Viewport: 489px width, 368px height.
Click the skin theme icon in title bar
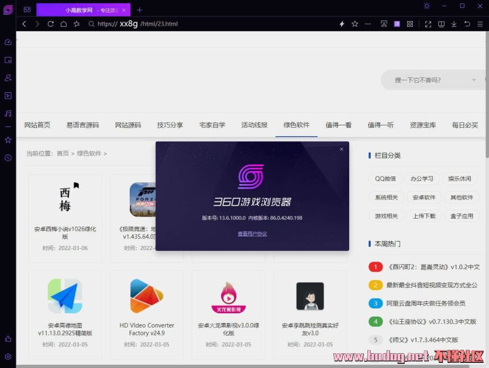pyautogui.click(x=427, y=6)
